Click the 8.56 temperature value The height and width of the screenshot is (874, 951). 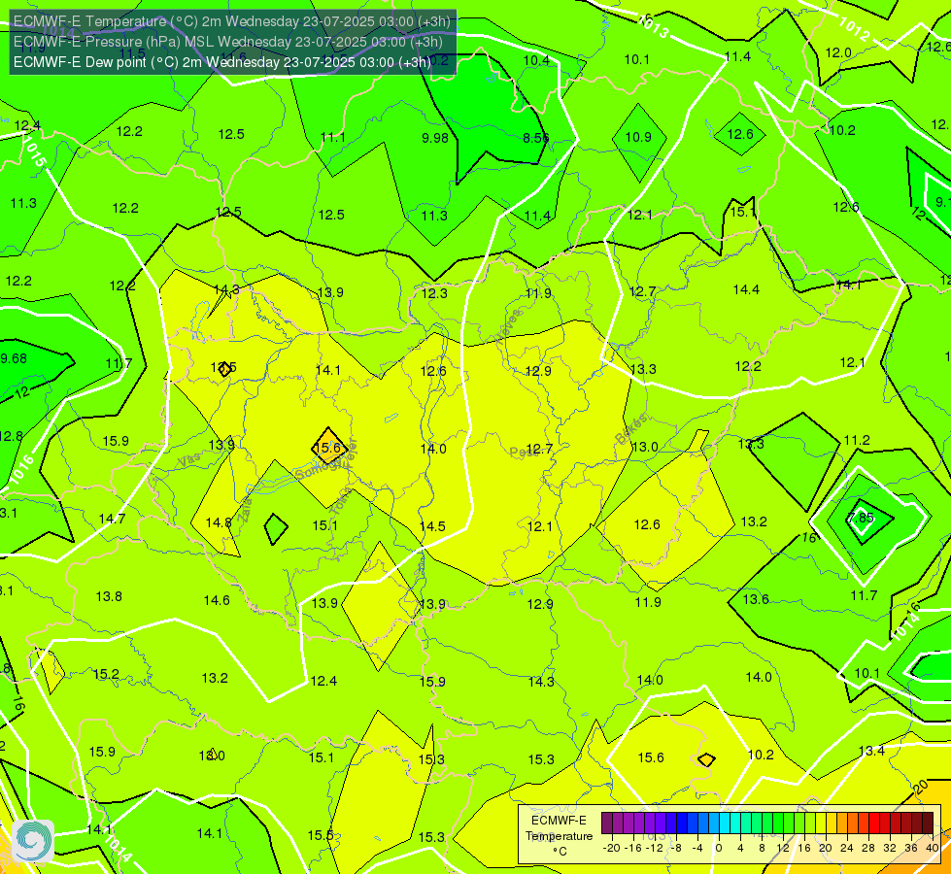point(535,138)
